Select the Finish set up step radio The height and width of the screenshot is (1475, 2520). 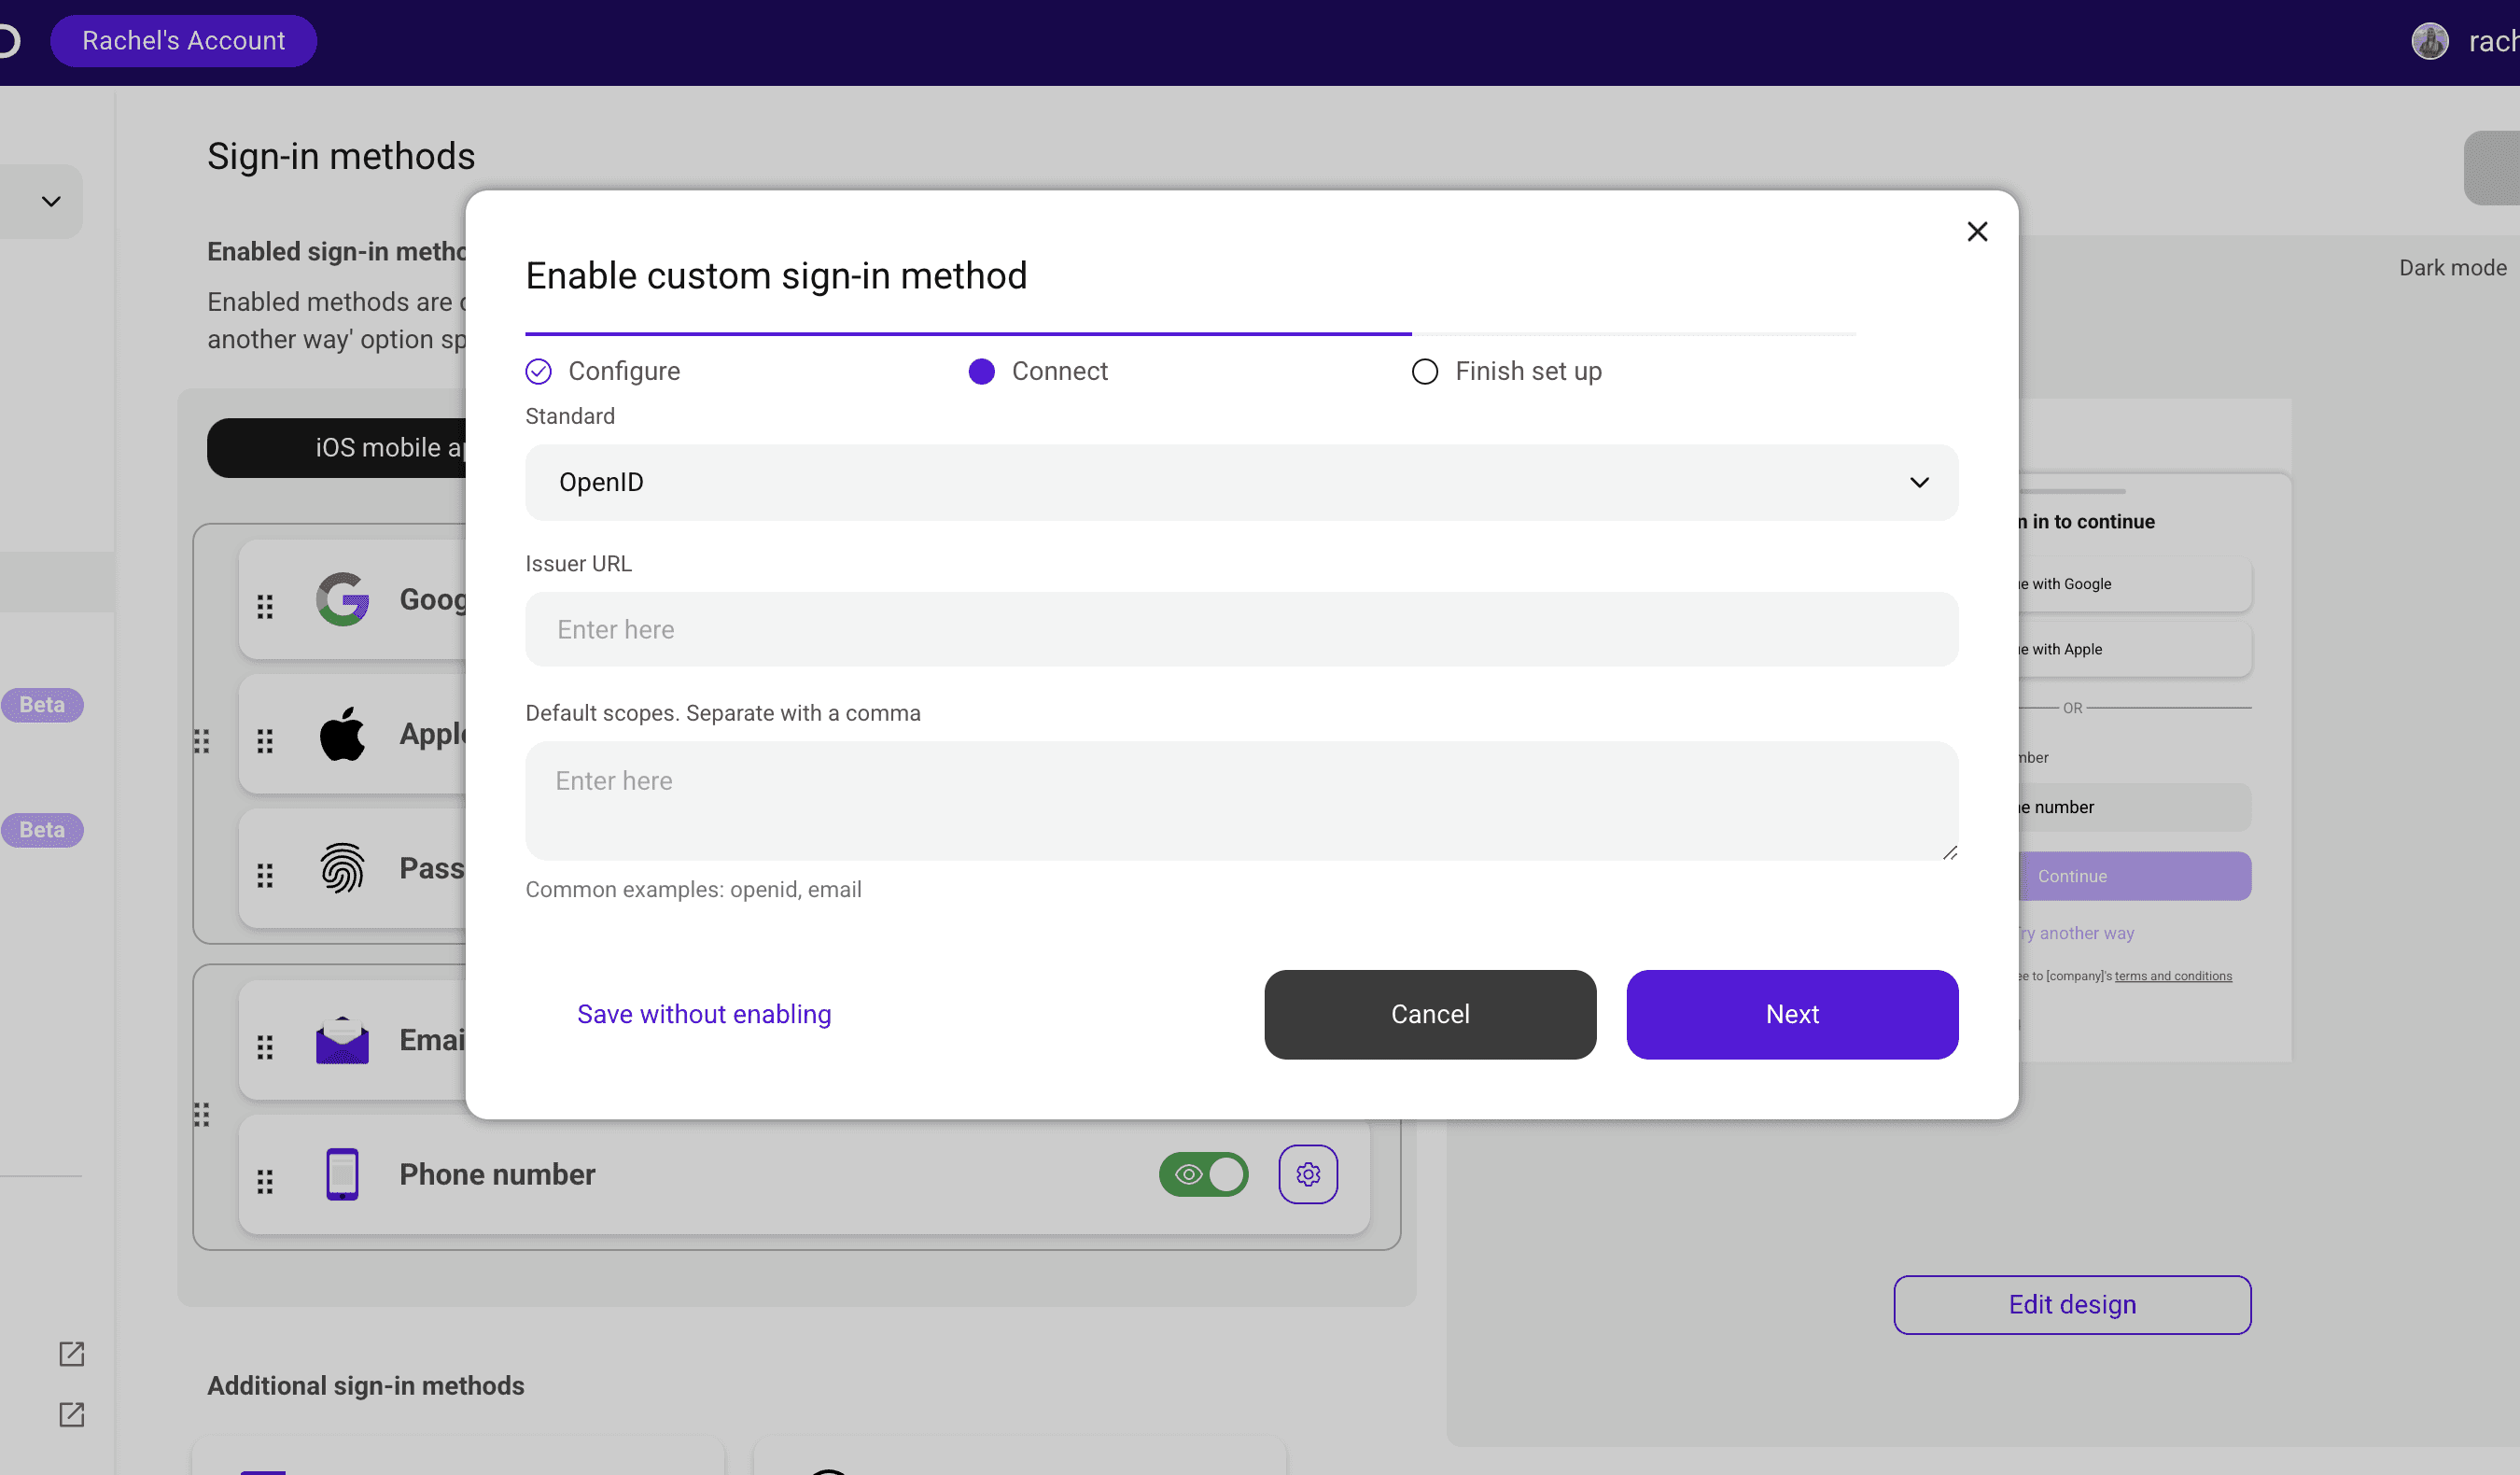(x=1424, y=372)
